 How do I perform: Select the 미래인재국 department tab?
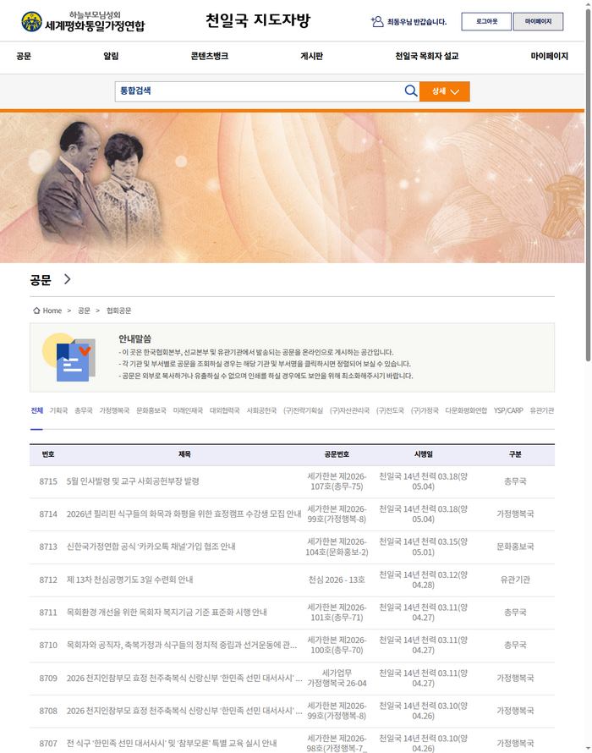pyautogui.click(x=188, y=410)
